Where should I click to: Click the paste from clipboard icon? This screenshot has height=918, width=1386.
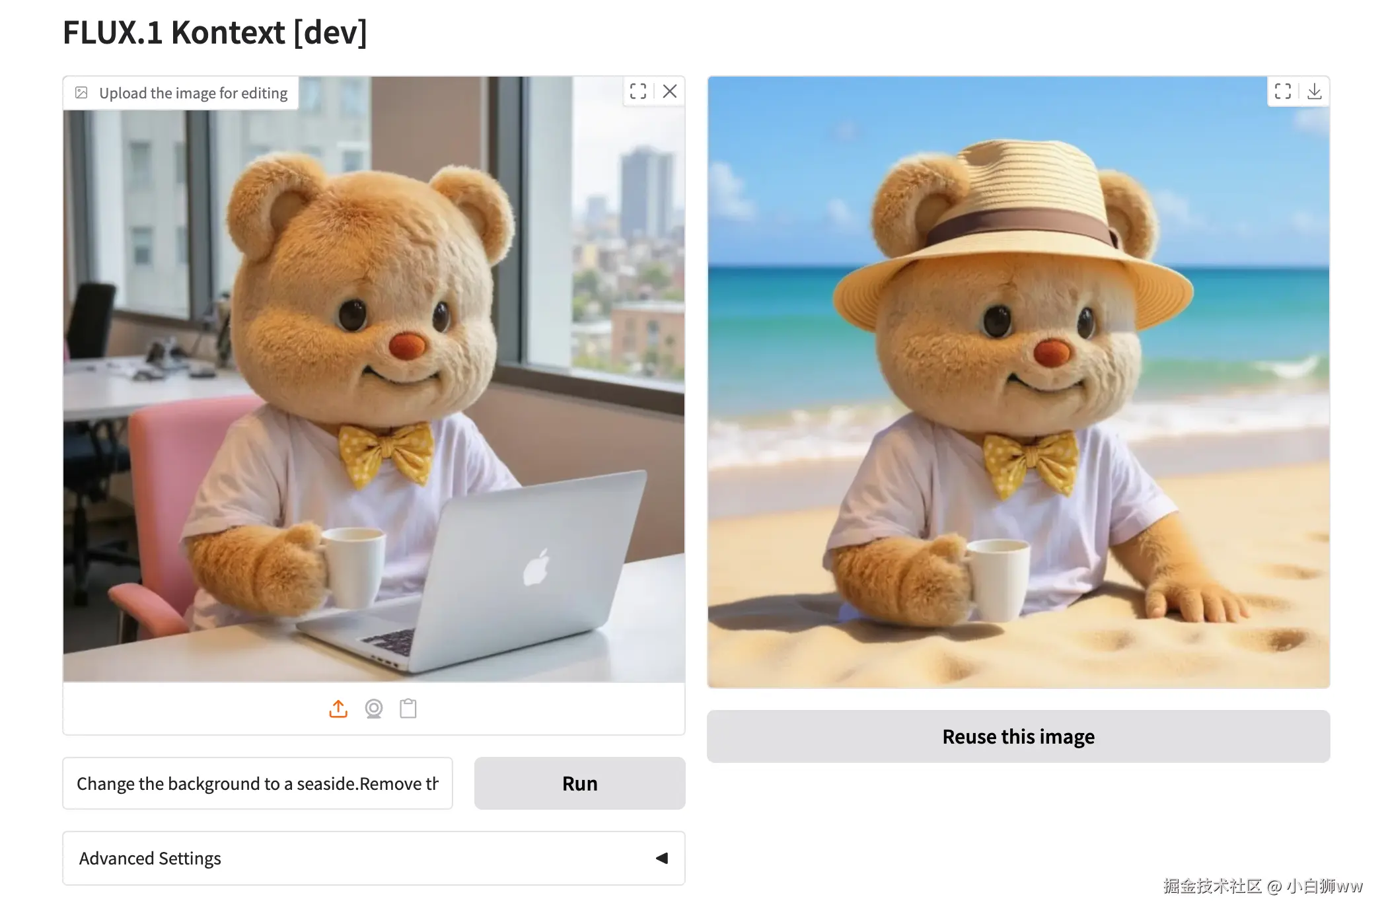[x=408, y=709]
